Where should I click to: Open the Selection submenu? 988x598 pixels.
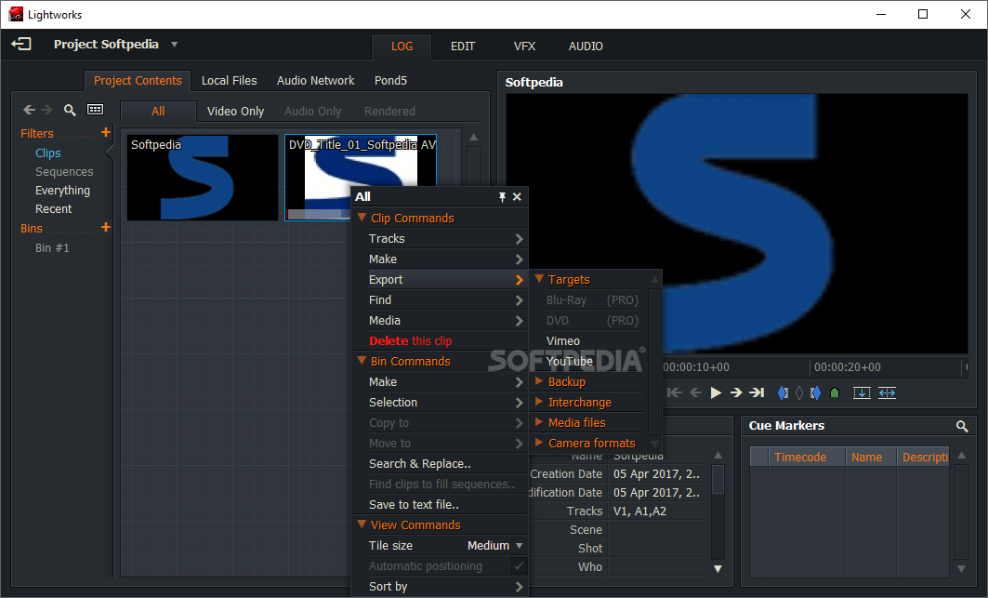pyautogui.click(x=440, y=403)
